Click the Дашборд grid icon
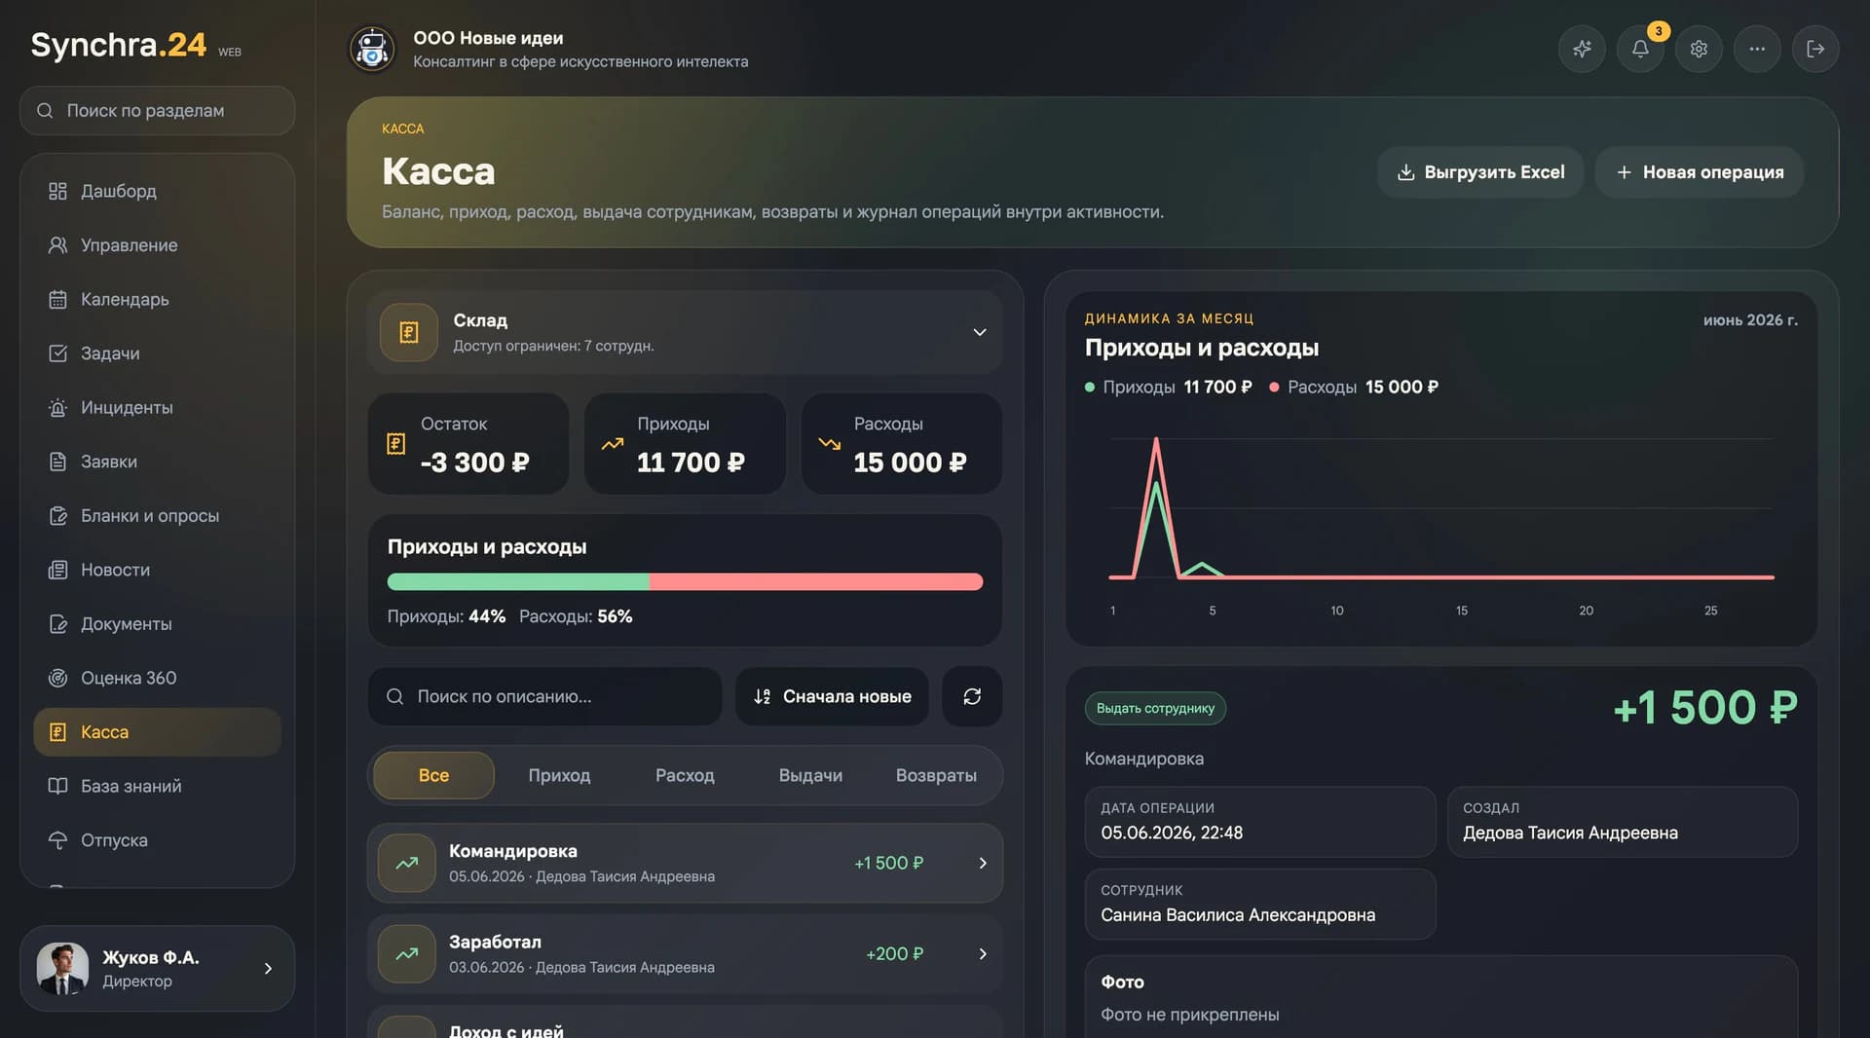 pyautogui.click(x=57, y=191)
